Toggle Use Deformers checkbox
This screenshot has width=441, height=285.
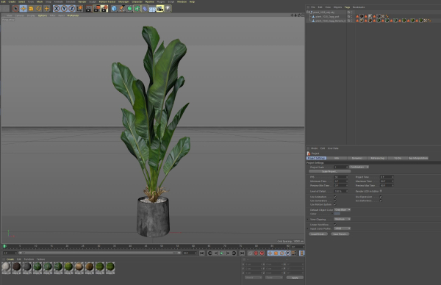[x=381, y=201]
